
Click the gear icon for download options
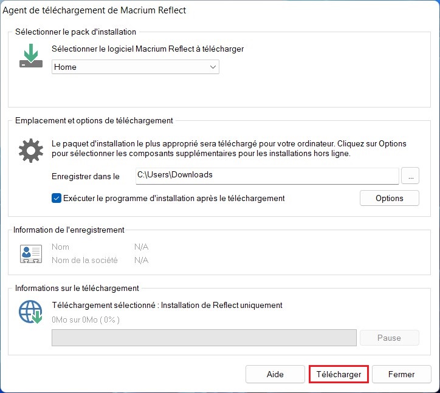click(x=31, y=151)
